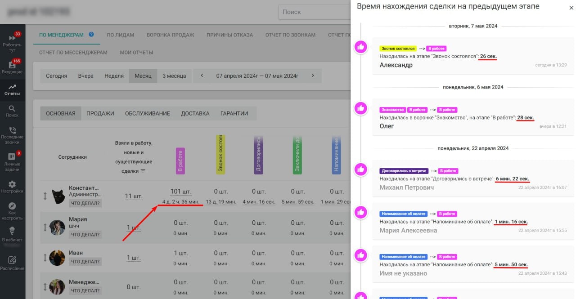Select the Доставка funnel tab
576x299 pixels.
coord(195,113)
